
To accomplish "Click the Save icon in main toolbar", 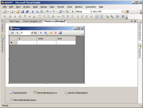I will 22,12.
